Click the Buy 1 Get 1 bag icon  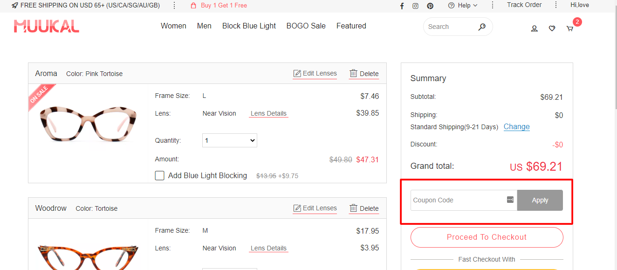(193, 6)
